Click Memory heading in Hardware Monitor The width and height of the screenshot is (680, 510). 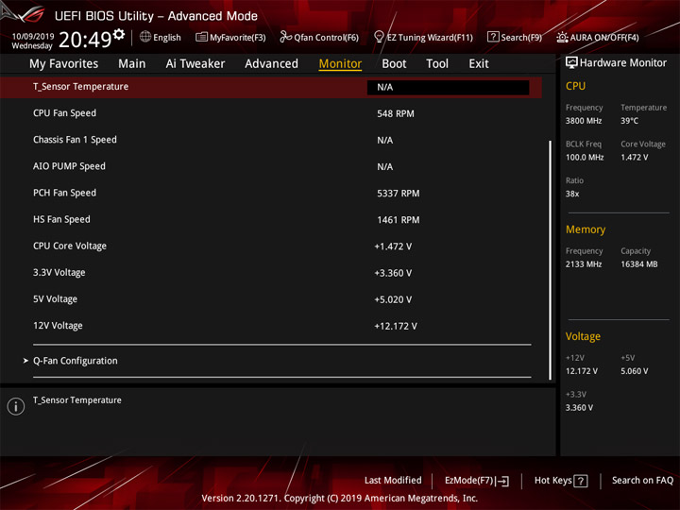(x=586, y=229)
